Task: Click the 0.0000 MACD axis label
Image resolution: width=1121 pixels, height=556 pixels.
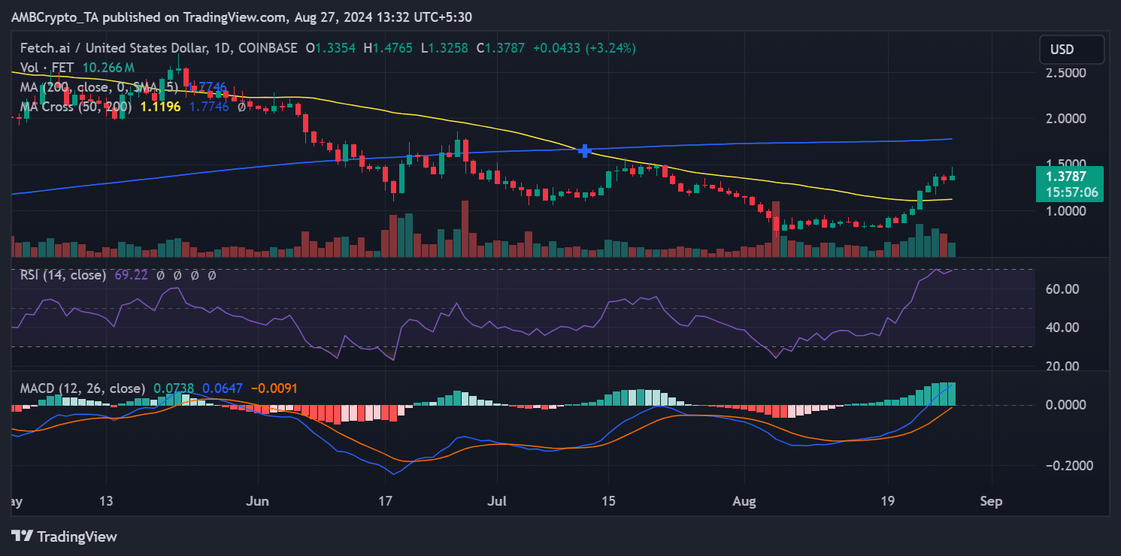Action: click(1066, 405)
